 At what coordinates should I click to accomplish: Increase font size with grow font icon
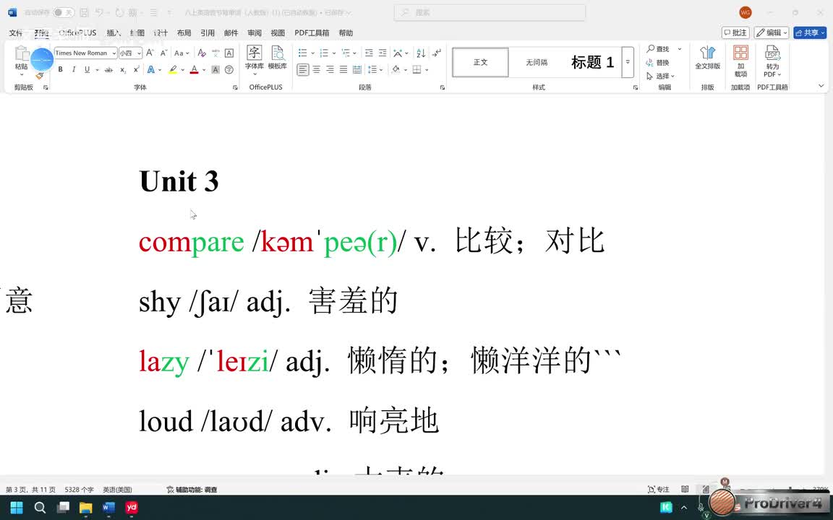[150, 53]
